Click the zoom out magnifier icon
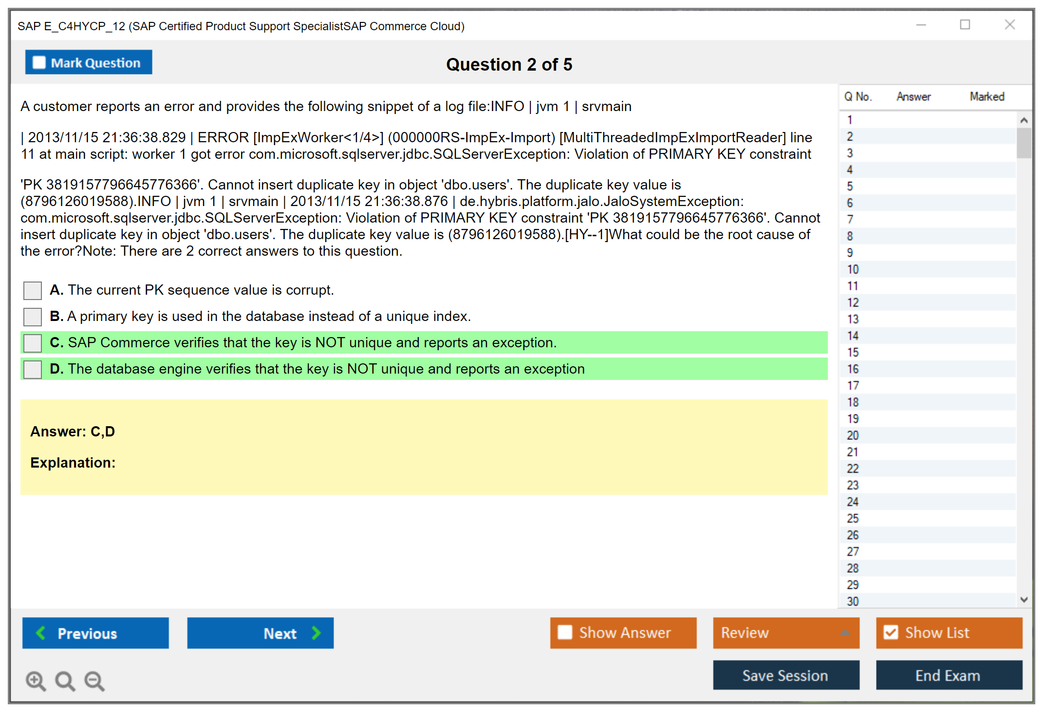The width and height of the screenshot is (1047, 716). 94,680
